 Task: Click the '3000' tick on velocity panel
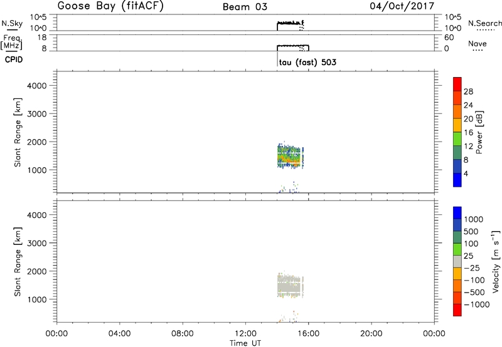37,243
